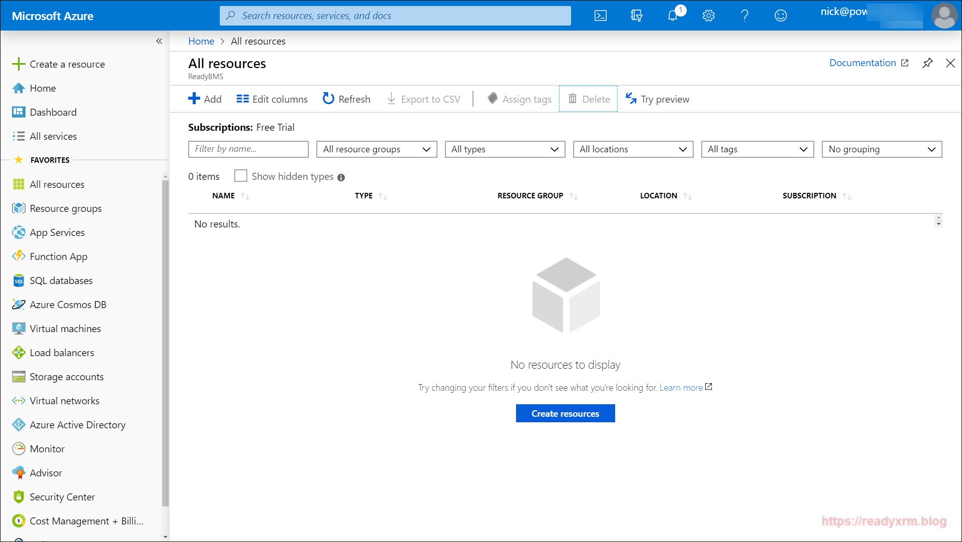Pin All resources blade to dashboard
Screen dimensions: 962x542
click(927, 63)
